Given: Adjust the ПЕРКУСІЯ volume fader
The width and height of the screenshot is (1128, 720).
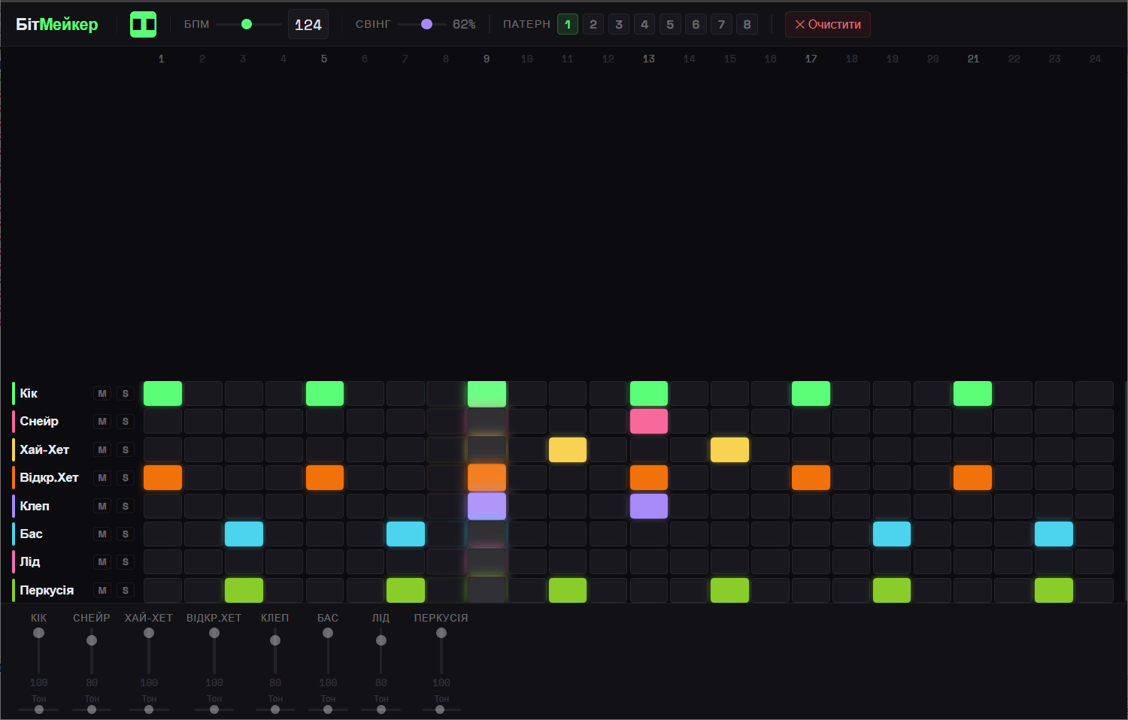Looking at the screenshot, I should pyautogui.click(x=441, y=651).
